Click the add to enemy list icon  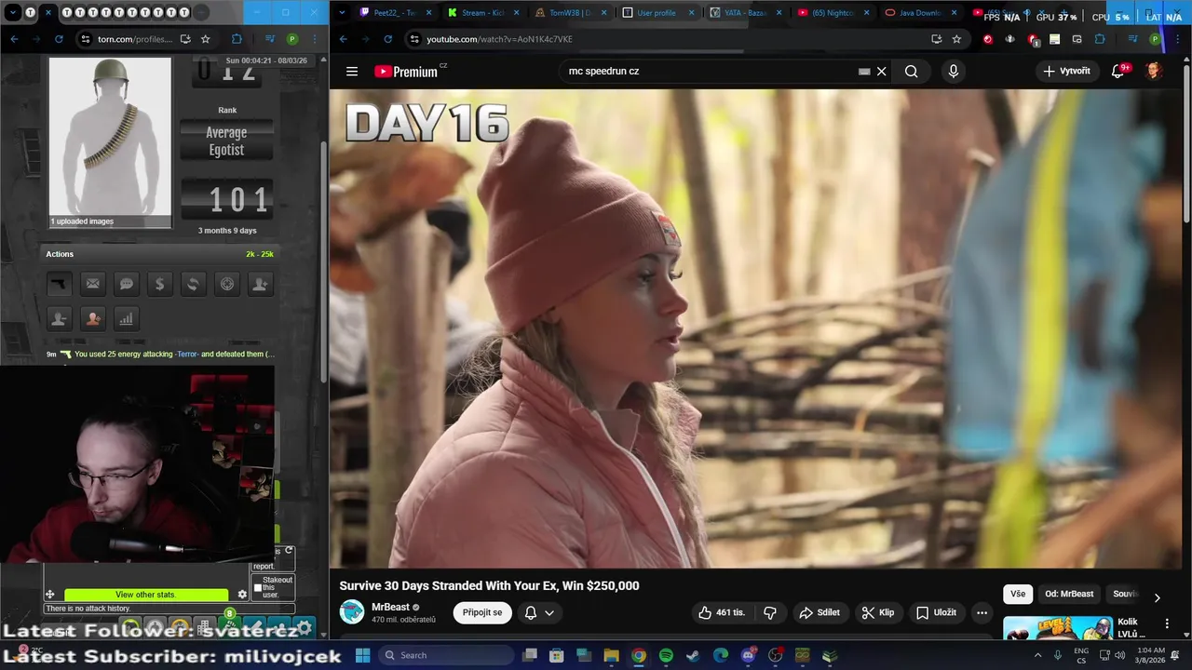click(59, 318)
